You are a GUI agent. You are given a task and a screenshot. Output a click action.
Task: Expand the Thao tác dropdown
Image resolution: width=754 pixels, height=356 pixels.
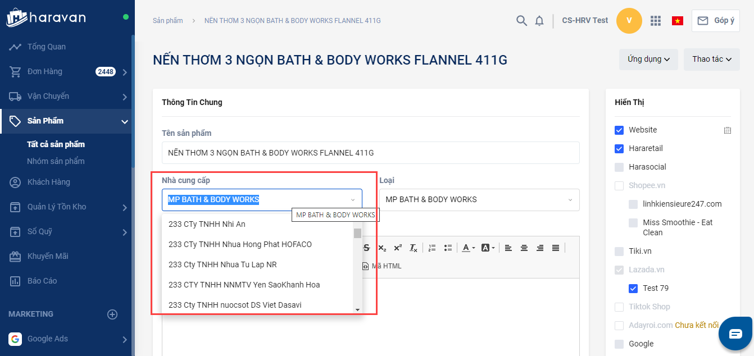711,60
